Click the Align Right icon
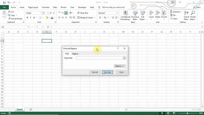The width and height of the screenshot is (204, 115). click(66, 18)
